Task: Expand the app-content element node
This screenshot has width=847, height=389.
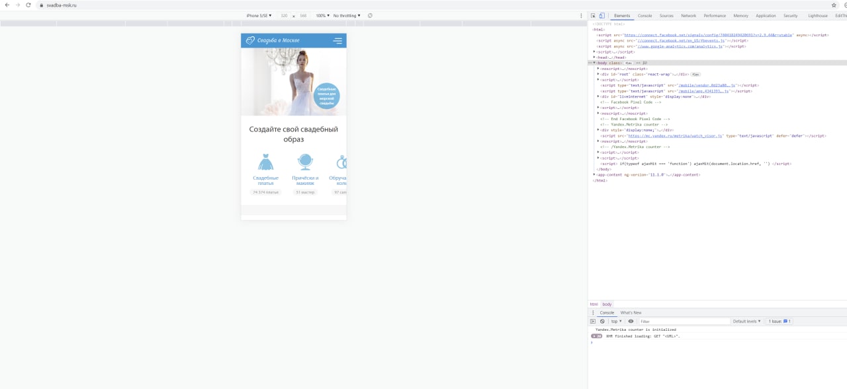Action: click(594, 175)
